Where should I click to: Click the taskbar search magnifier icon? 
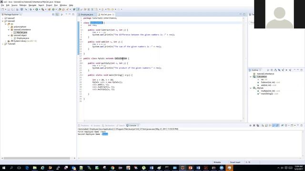click(x=11, y=168)
